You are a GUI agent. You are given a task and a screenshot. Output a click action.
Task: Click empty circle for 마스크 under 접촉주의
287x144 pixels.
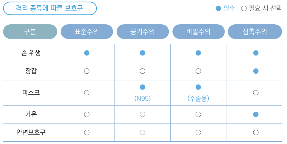256,93
